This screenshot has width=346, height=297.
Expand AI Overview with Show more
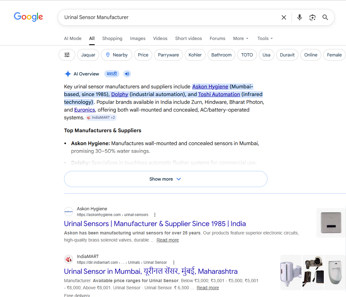(x=165, y=179)
